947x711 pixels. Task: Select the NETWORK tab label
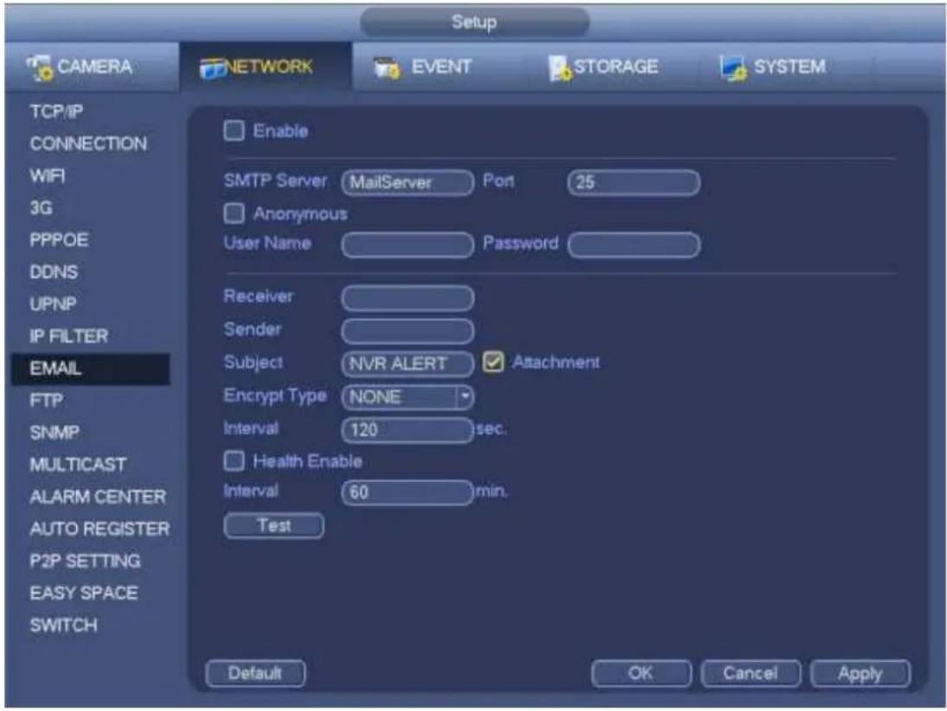pos(269,66)
